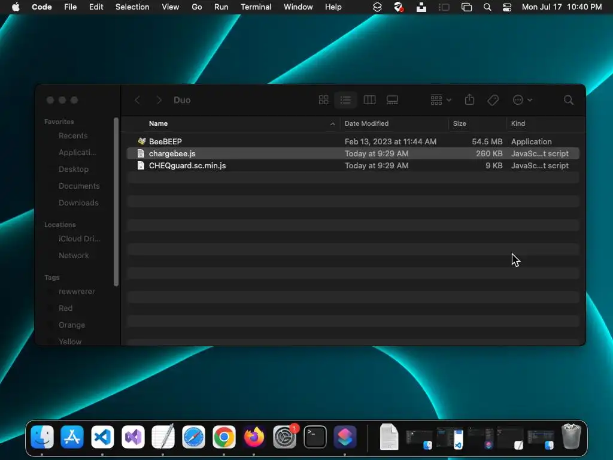Sort by Size column header

[459, 123]
